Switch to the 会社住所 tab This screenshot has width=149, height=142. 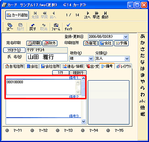[50, 66]
